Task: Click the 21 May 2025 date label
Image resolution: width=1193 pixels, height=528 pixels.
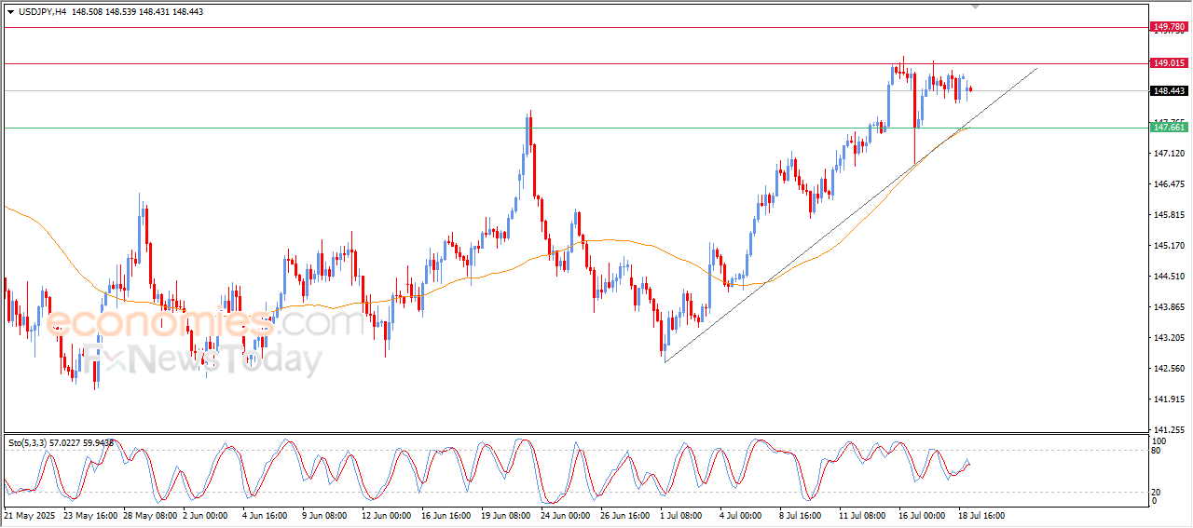Action: [x=31, y=514]
